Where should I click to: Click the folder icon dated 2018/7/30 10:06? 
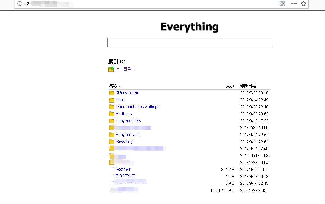click(x=112, y=128)
